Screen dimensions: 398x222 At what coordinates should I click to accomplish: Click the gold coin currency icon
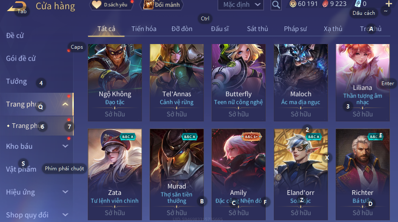pos(293,4)
